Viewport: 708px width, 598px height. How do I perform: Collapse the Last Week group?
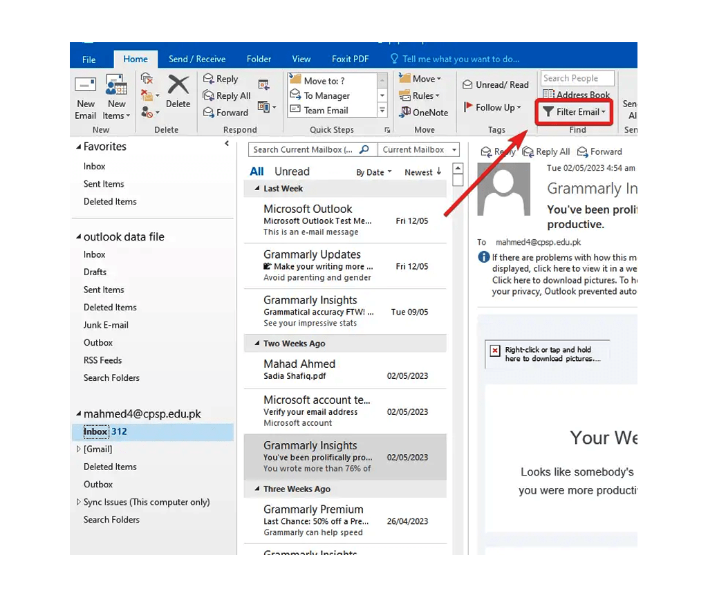(x=257, y=188)
